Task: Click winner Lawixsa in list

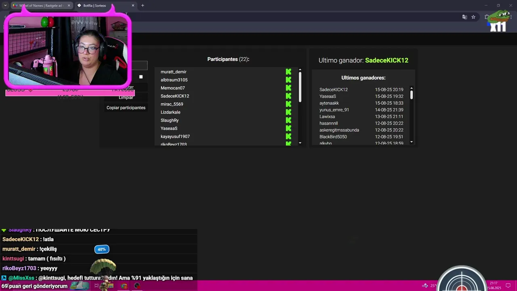Action: (x=327, y=117)
